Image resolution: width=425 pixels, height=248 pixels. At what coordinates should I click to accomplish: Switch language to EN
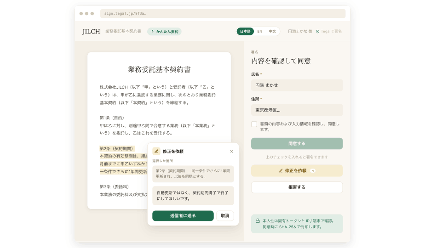260,31
